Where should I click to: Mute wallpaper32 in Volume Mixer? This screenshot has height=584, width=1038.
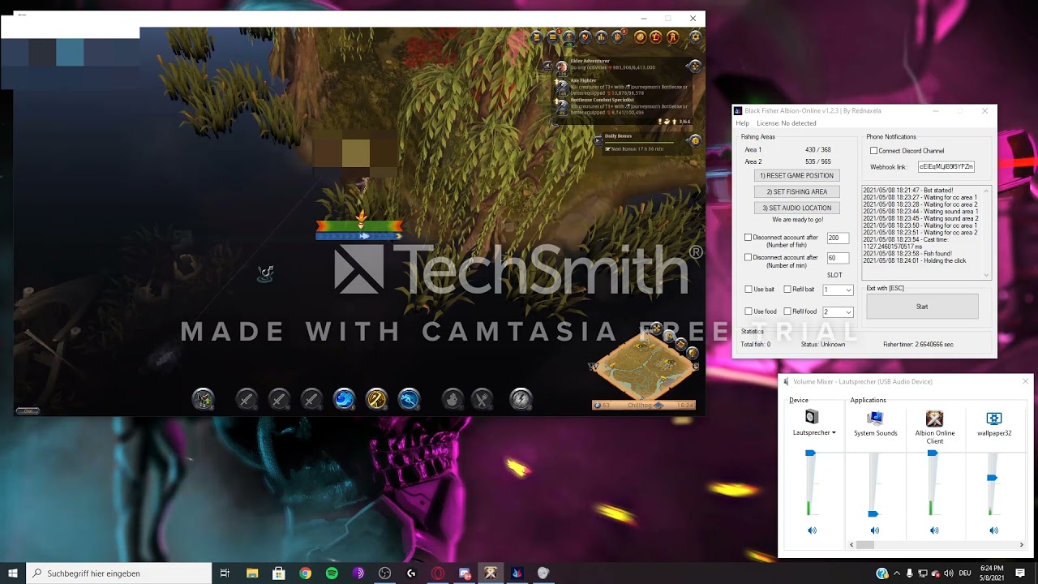coord(993,530)
